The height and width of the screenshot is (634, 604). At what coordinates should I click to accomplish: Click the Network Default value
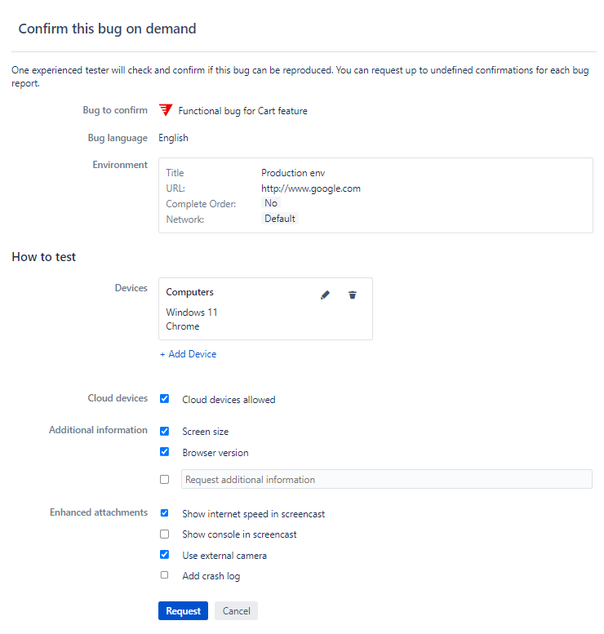click(279, 219)
